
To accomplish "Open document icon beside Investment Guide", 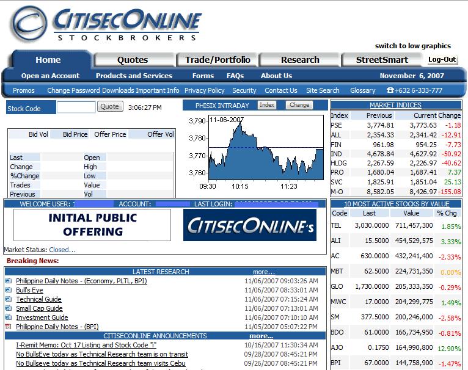I will (9, 317).
